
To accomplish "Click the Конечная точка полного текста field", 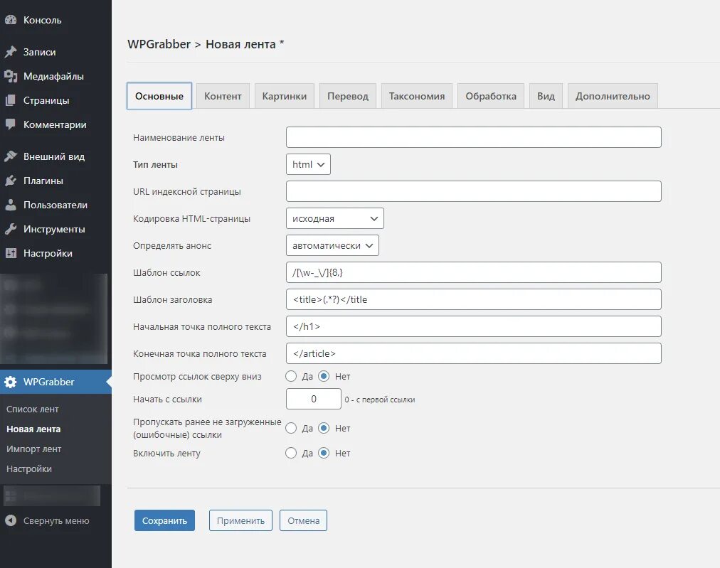I will [x=473, y=353].
